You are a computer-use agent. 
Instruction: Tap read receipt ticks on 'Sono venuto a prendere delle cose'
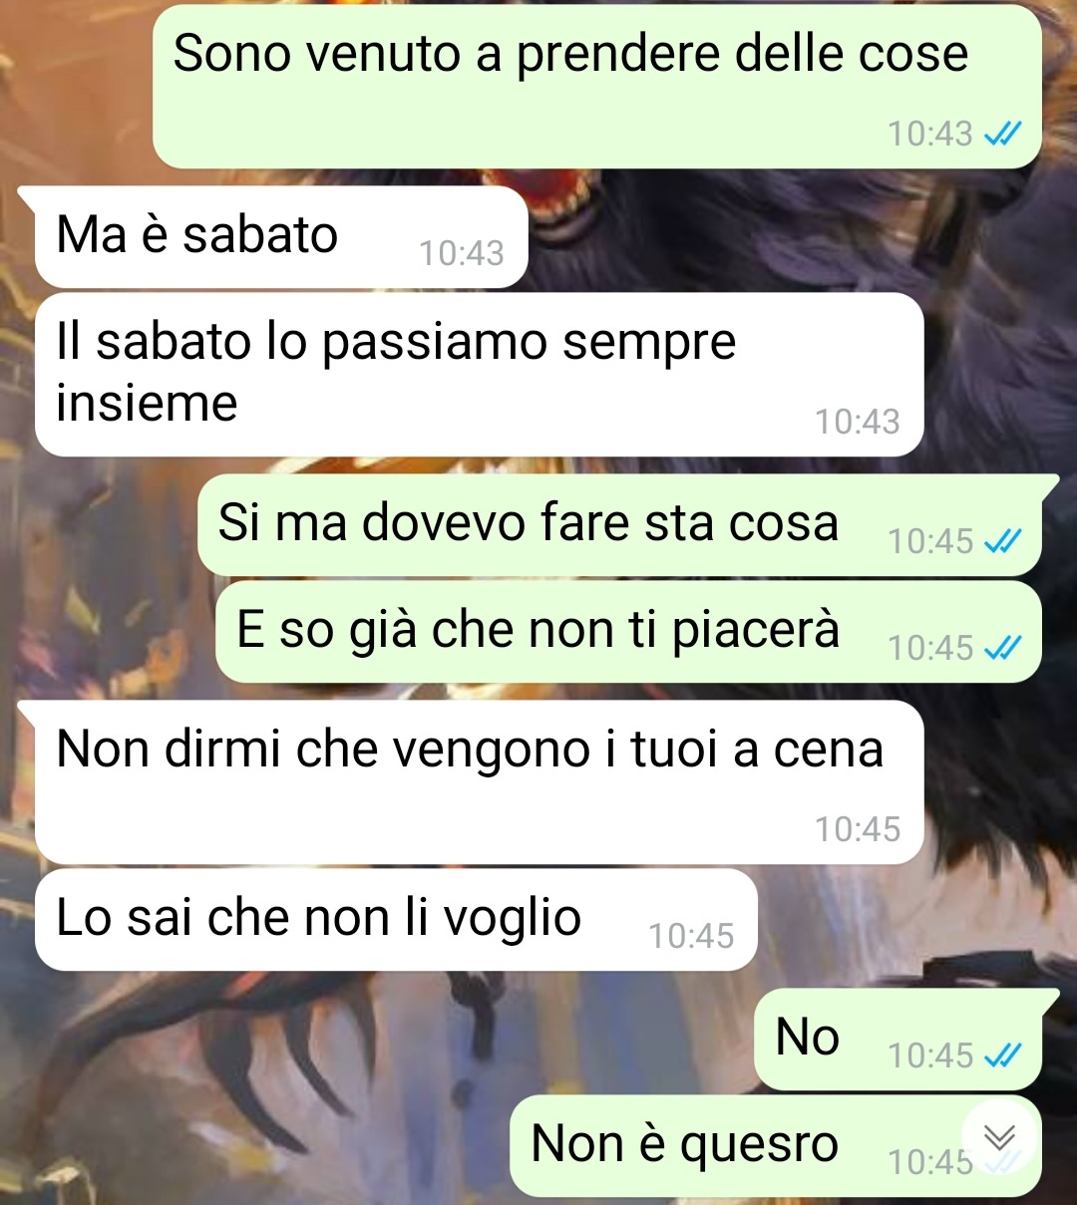[x=1002, y=134]
